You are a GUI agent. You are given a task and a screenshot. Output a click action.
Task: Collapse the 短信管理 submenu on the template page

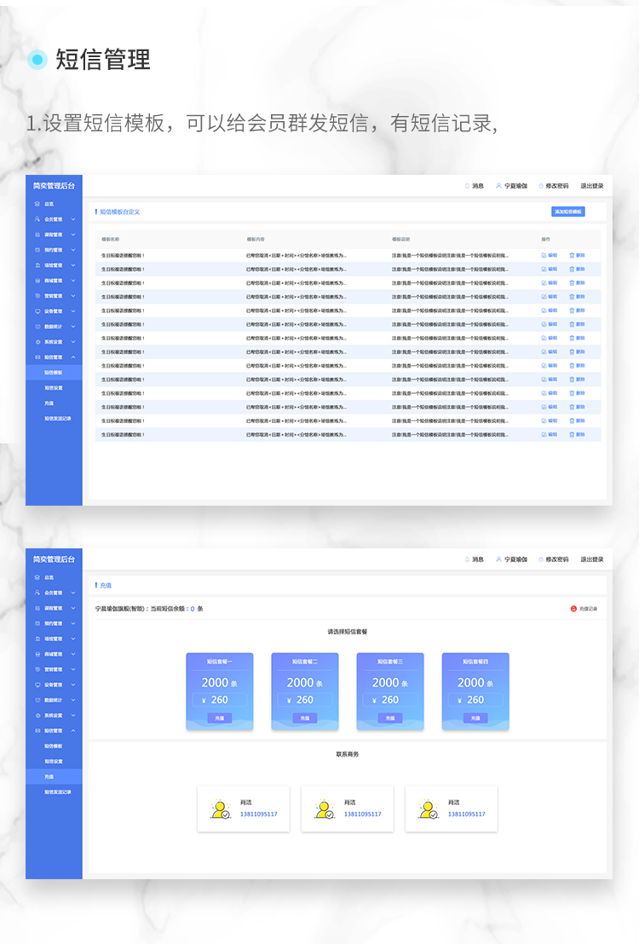point(73,357)
